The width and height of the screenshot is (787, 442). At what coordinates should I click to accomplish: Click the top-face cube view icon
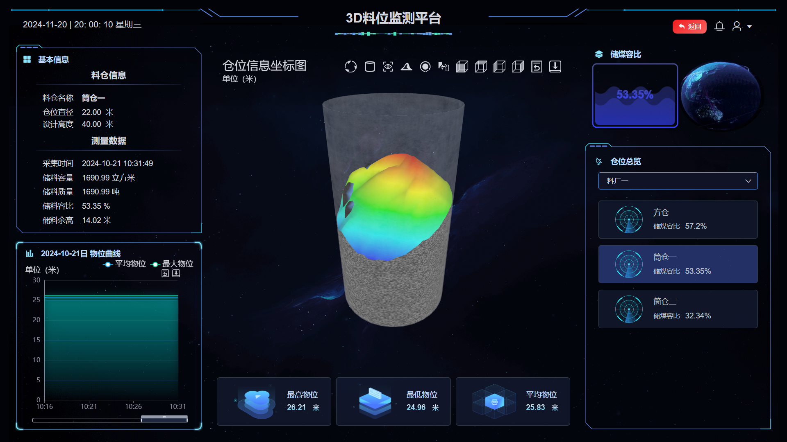pyautogui.click(x=481, y=67)
